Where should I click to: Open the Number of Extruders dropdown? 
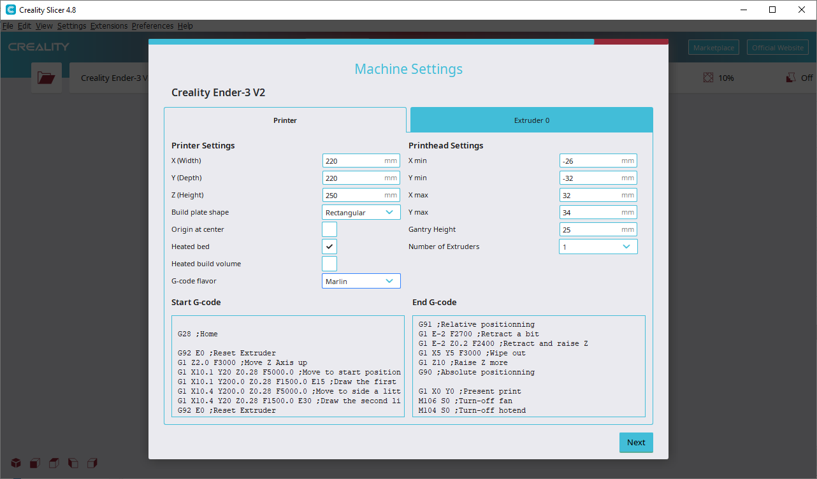(x=598, y=247)
